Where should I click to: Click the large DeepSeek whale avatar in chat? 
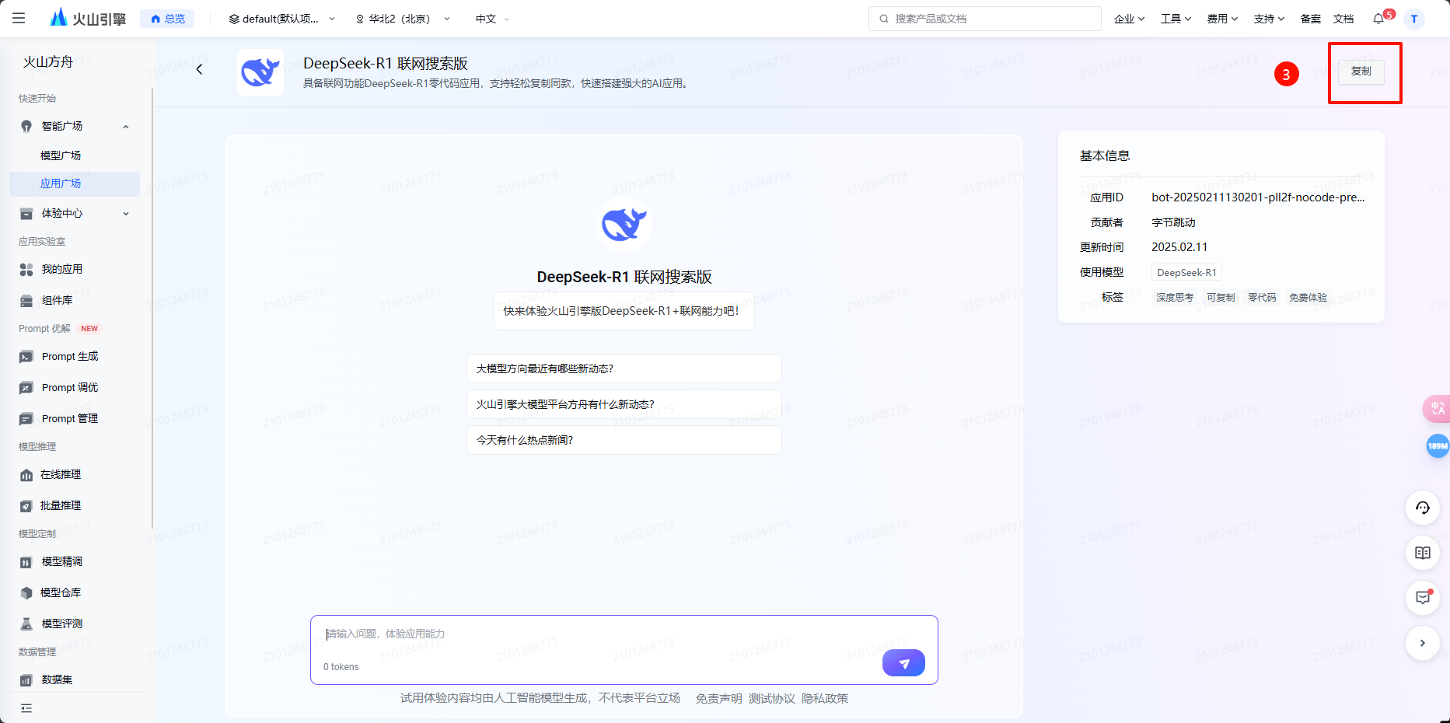tap(624, 225)
